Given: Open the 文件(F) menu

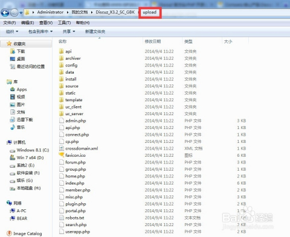Looking at the screenshot, I should point(10,23).
